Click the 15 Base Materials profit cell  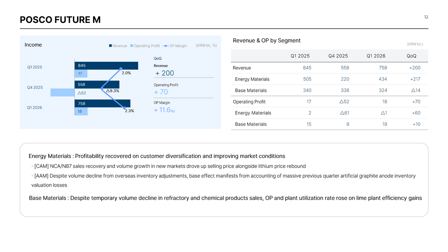tap(309, 124)
